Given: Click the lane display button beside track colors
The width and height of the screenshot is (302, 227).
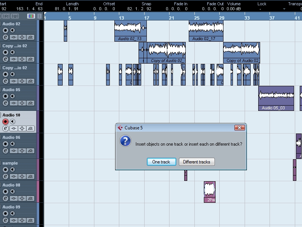Looking at the screenshot, I should pyautogui.click(x=39, y=16).
